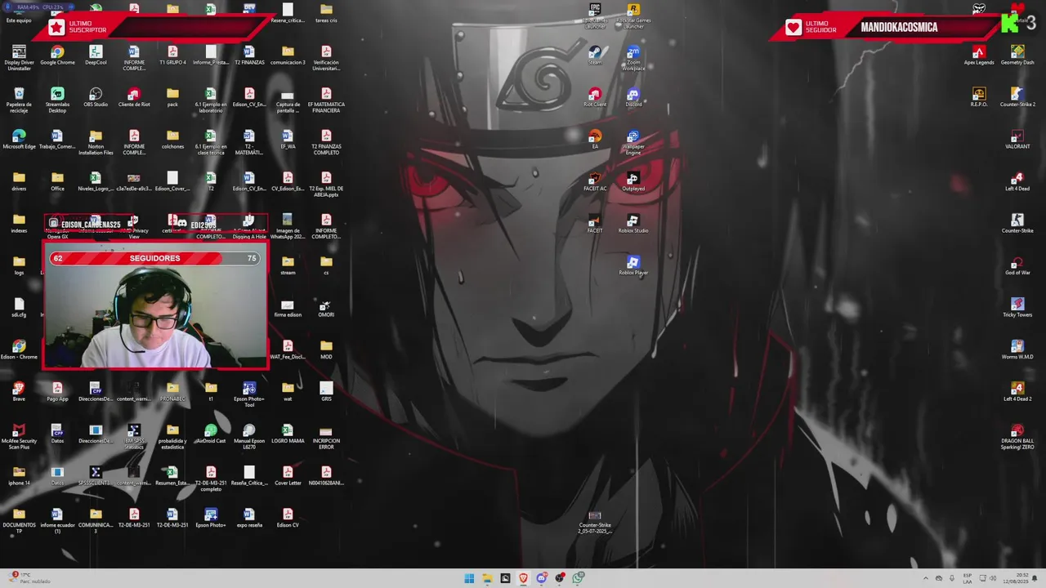The width and height of the screenshot is (1046, 588).
Task: Open the Google Chrome desktop shortcut
Action: pyautogui.click(x=57, y=56)
